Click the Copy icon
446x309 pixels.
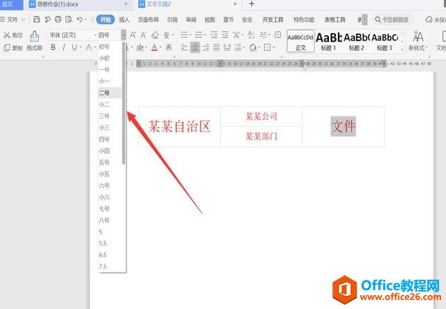coord(7,48)
